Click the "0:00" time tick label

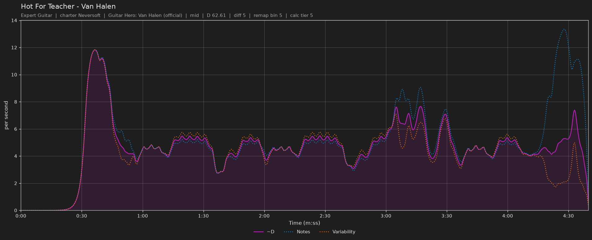[21, 216]
